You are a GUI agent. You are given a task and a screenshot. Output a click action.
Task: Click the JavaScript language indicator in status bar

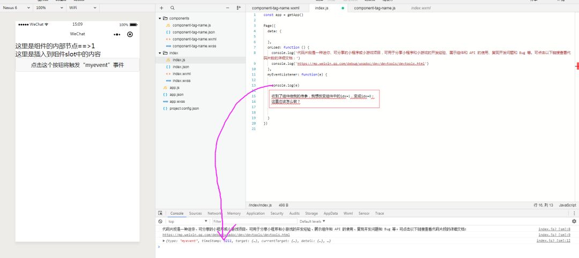(x=567, y=205)
